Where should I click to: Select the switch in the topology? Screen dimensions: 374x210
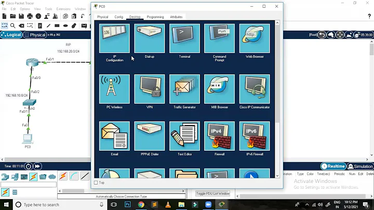coord(29,102)
